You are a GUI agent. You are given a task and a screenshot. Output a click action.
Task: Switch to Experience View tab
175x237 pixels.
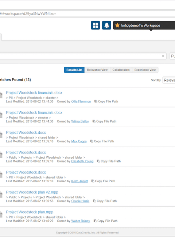[x=145, y=70]
